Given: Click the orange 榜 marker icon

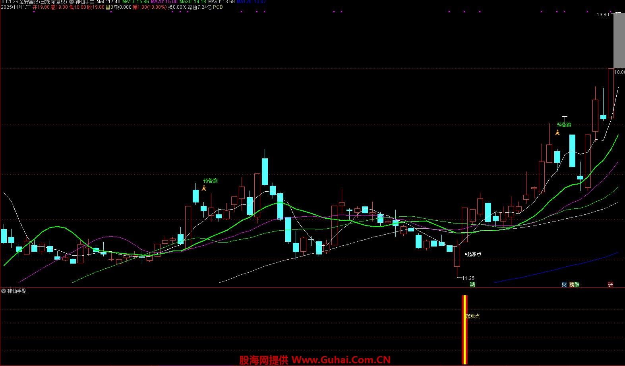Looking at the screenshot, I should 572,284.
